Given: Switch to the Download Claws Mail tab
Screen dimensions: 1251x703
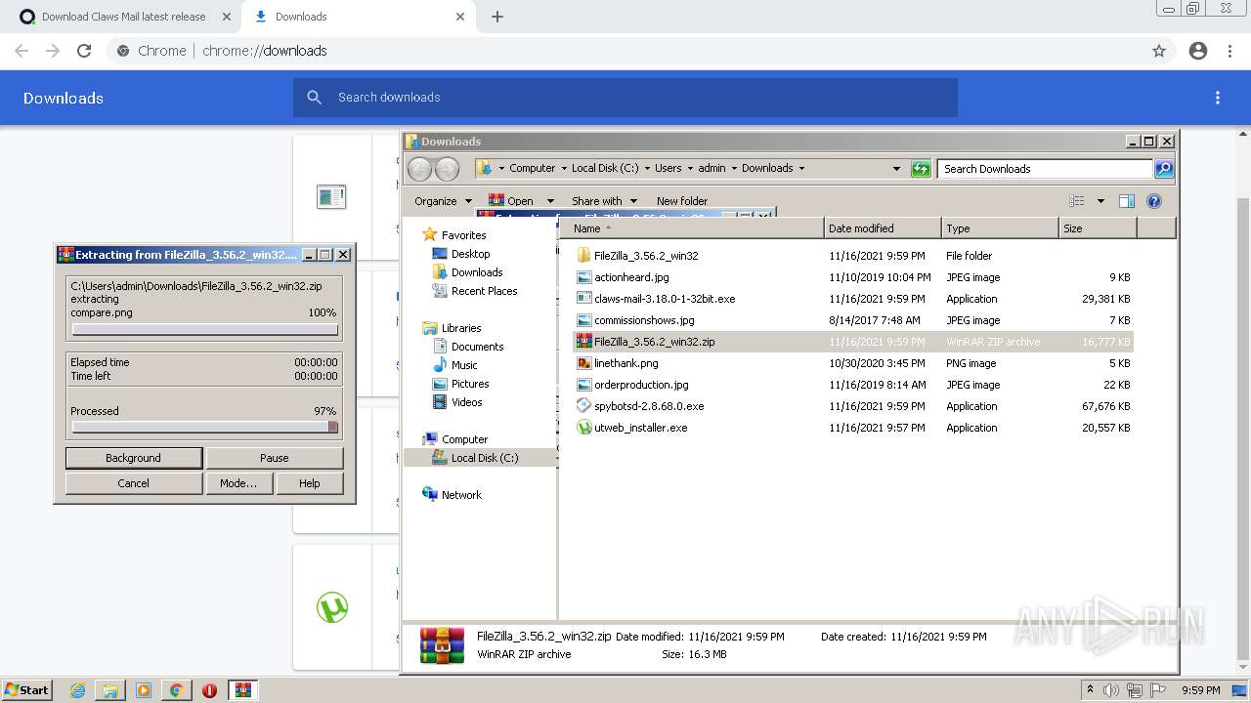Looking at the screenshot, I should pos(123,17).
